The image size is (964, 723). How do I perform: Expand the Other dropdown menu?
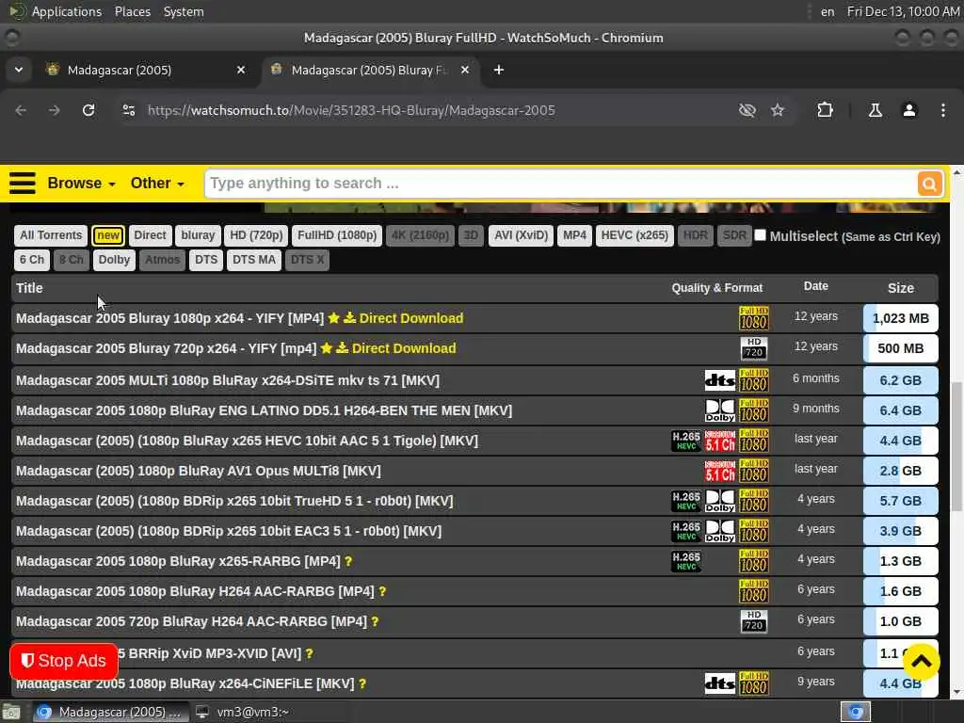point(157,184)
